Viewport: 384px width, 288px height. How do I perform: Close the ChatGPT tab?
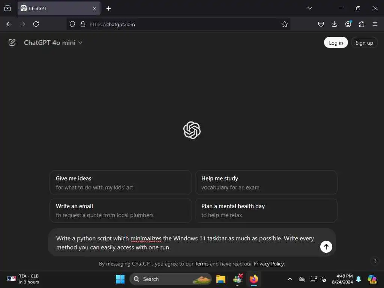click(94, 8)
